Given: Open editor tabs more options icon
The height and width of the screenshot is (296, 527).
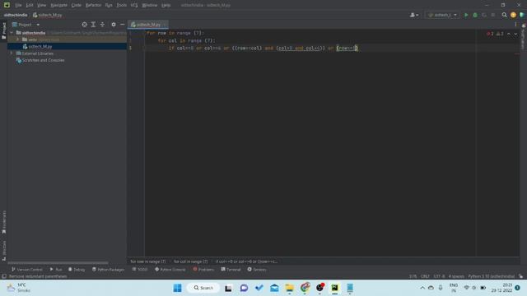Looking at the screenshot, I should coord(515,25).
